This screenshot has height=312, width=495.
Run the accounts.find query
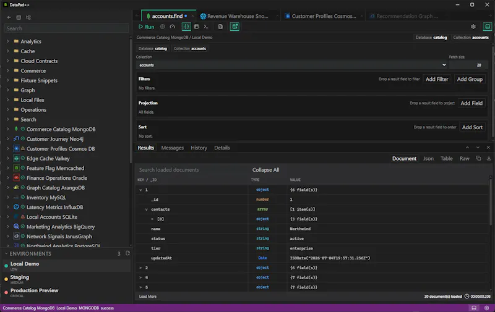click(x=147, y=27)
